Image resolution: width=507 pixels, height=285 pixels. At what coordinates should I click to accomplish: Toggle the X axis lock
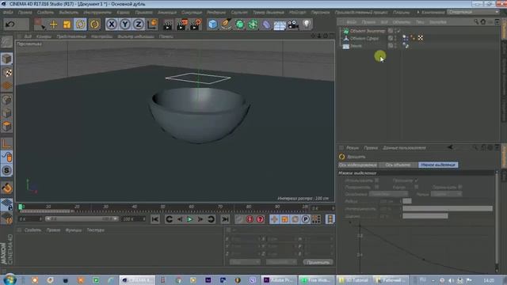click(x=112, y=25)
